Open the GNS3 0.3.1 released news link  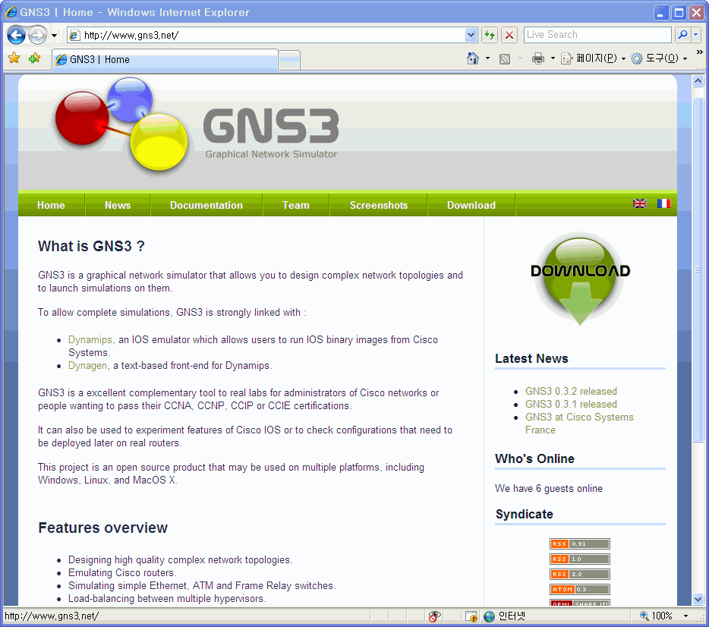tap(571, 404)
